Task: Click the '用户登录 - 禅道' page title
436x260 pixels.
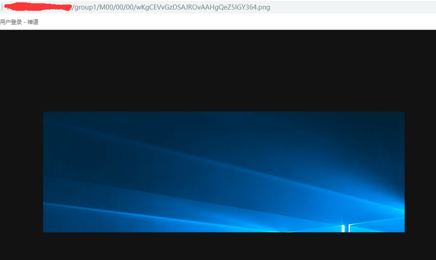Action: point(19,22)
